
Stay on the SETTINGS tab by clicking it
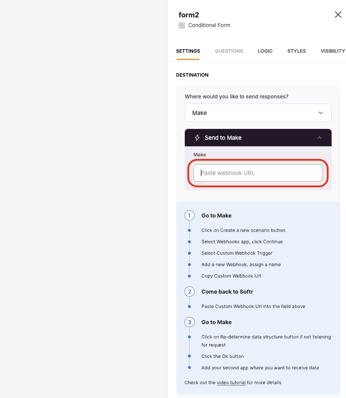click(188, 51)
